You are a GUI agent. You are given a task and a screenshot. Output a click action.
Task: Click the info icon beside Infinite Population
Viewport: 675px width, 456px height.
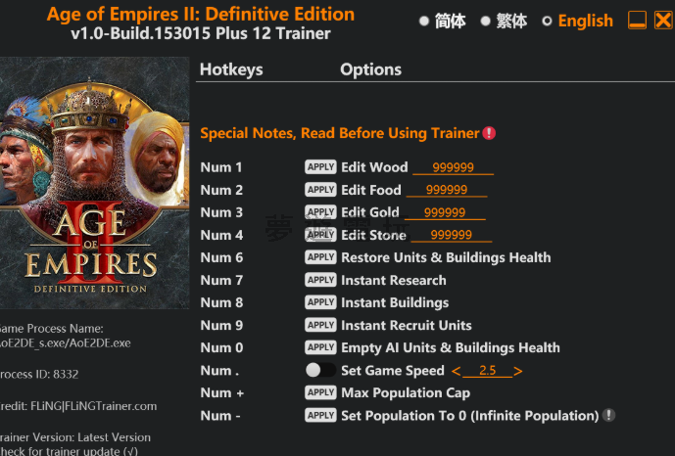click(x=608, y=415)
